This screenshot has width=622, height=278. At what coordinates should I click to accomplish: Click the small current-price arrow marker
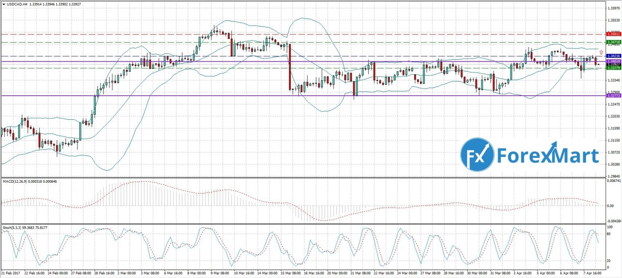point(599,64)
